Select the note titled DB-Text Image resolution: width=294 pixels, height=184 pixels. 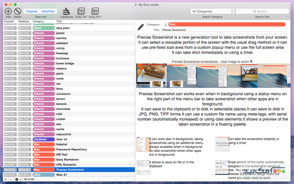click(69, 155)
